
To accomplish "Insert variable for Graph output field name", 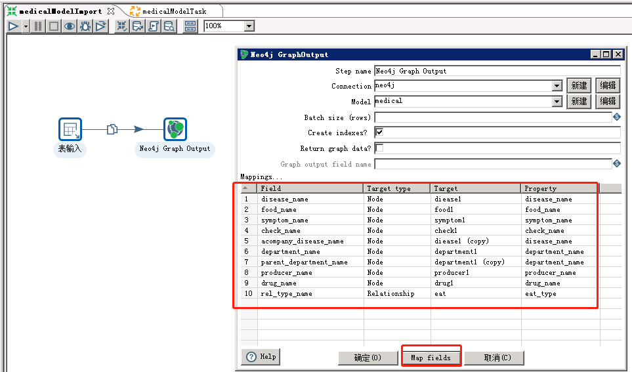I will [617, 163].
